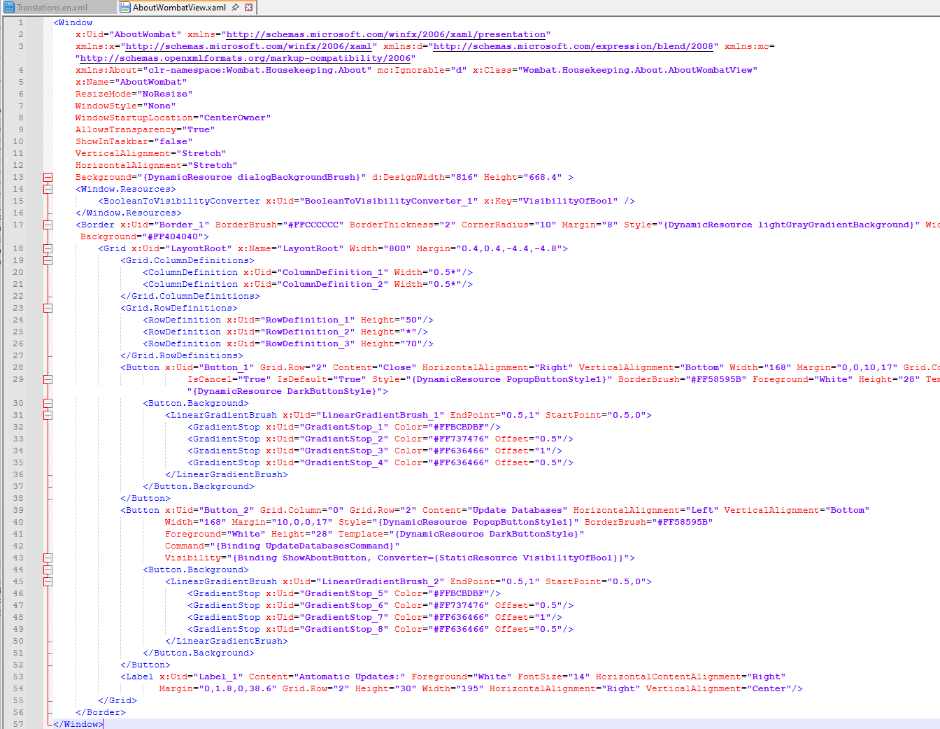Click the file icon on Translations.en.xml tab

point(8,6)
